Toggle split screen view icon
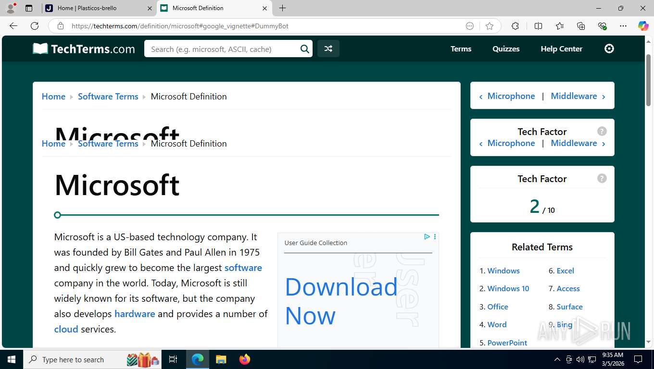 pos(538,26)
